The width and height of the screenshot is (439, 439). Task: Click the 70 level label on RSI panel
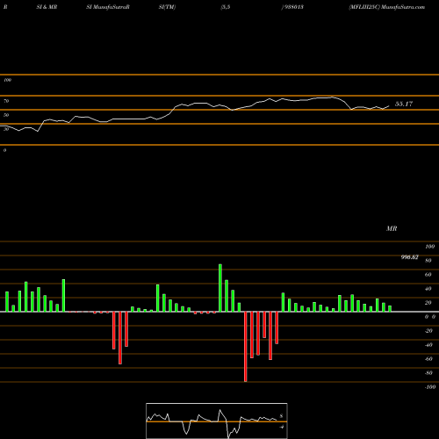[6, 101]
